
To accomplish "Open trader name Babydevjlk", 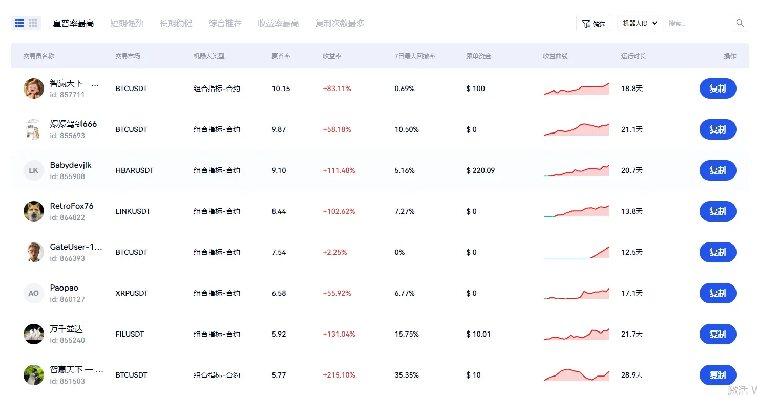I will point(71,165).
